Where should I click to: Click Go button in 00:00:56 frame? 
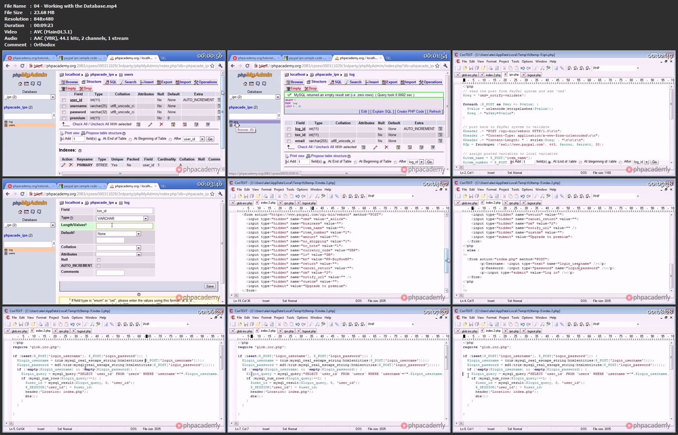click(210, 139)
